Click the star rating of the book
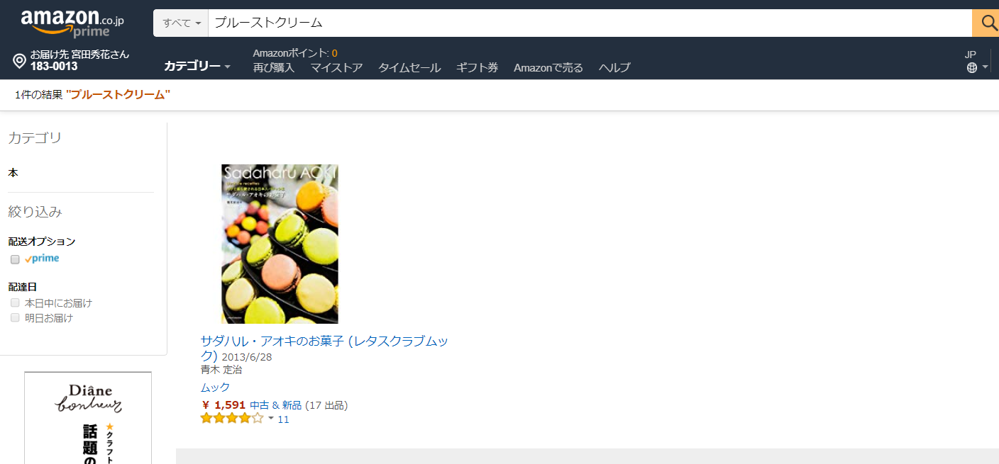 coord(232,419)
